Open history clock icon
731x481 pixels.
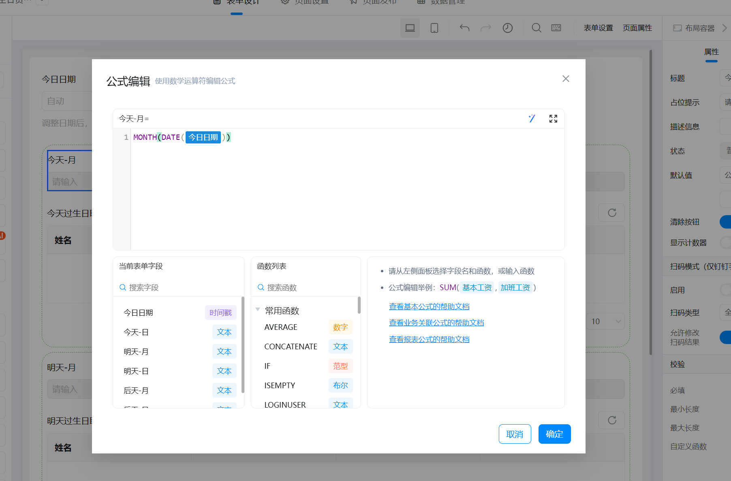tap(507, 28)
